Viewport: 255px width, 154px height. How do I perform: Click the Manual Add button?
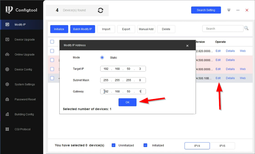pos(146,29)
